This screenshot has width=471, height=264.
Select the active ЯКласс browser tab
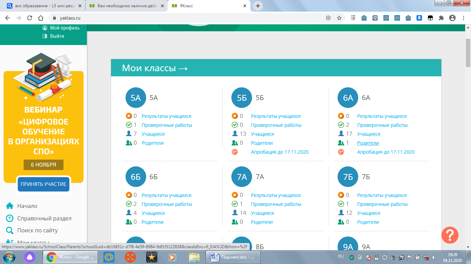tap(209, 6)
